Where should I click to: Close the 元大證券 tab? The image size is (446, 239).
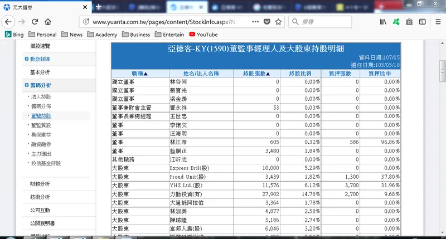[85, 7]
